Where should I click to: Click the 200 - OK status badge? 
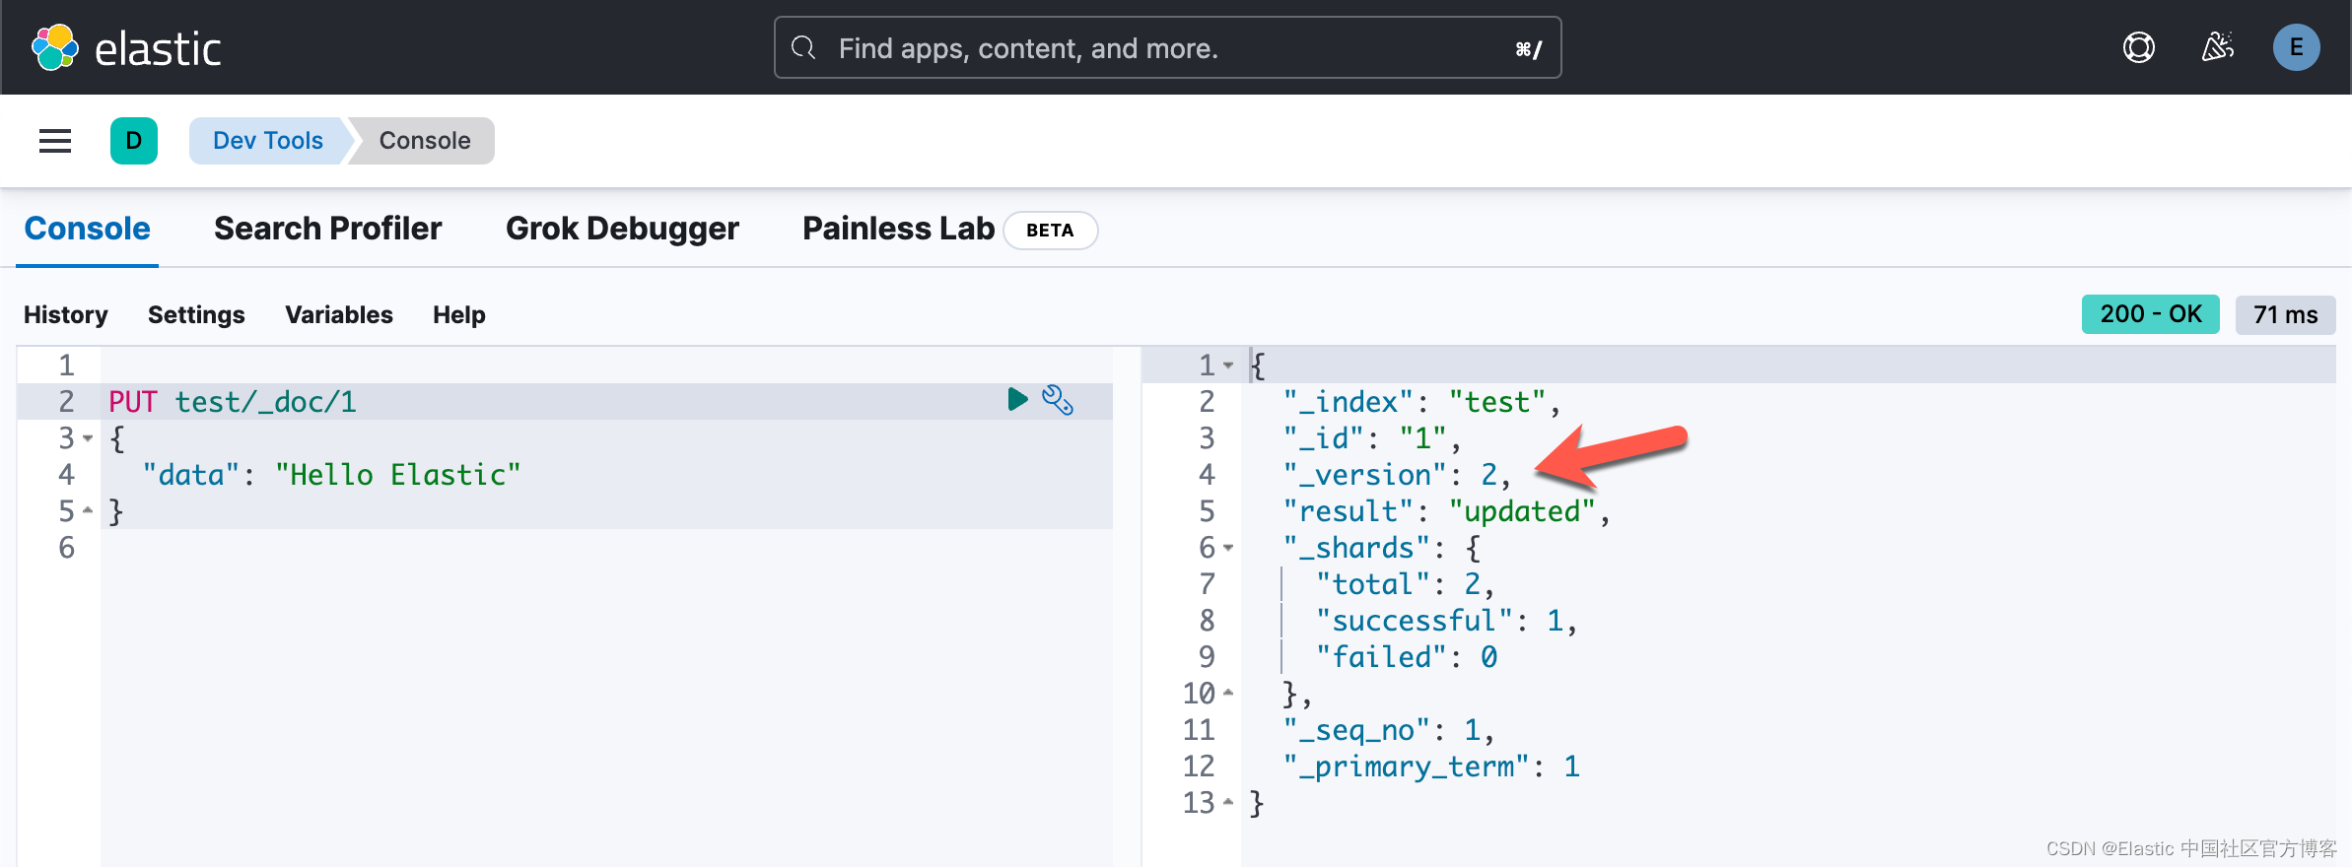pyautogui.click(x=2150, y=314)
